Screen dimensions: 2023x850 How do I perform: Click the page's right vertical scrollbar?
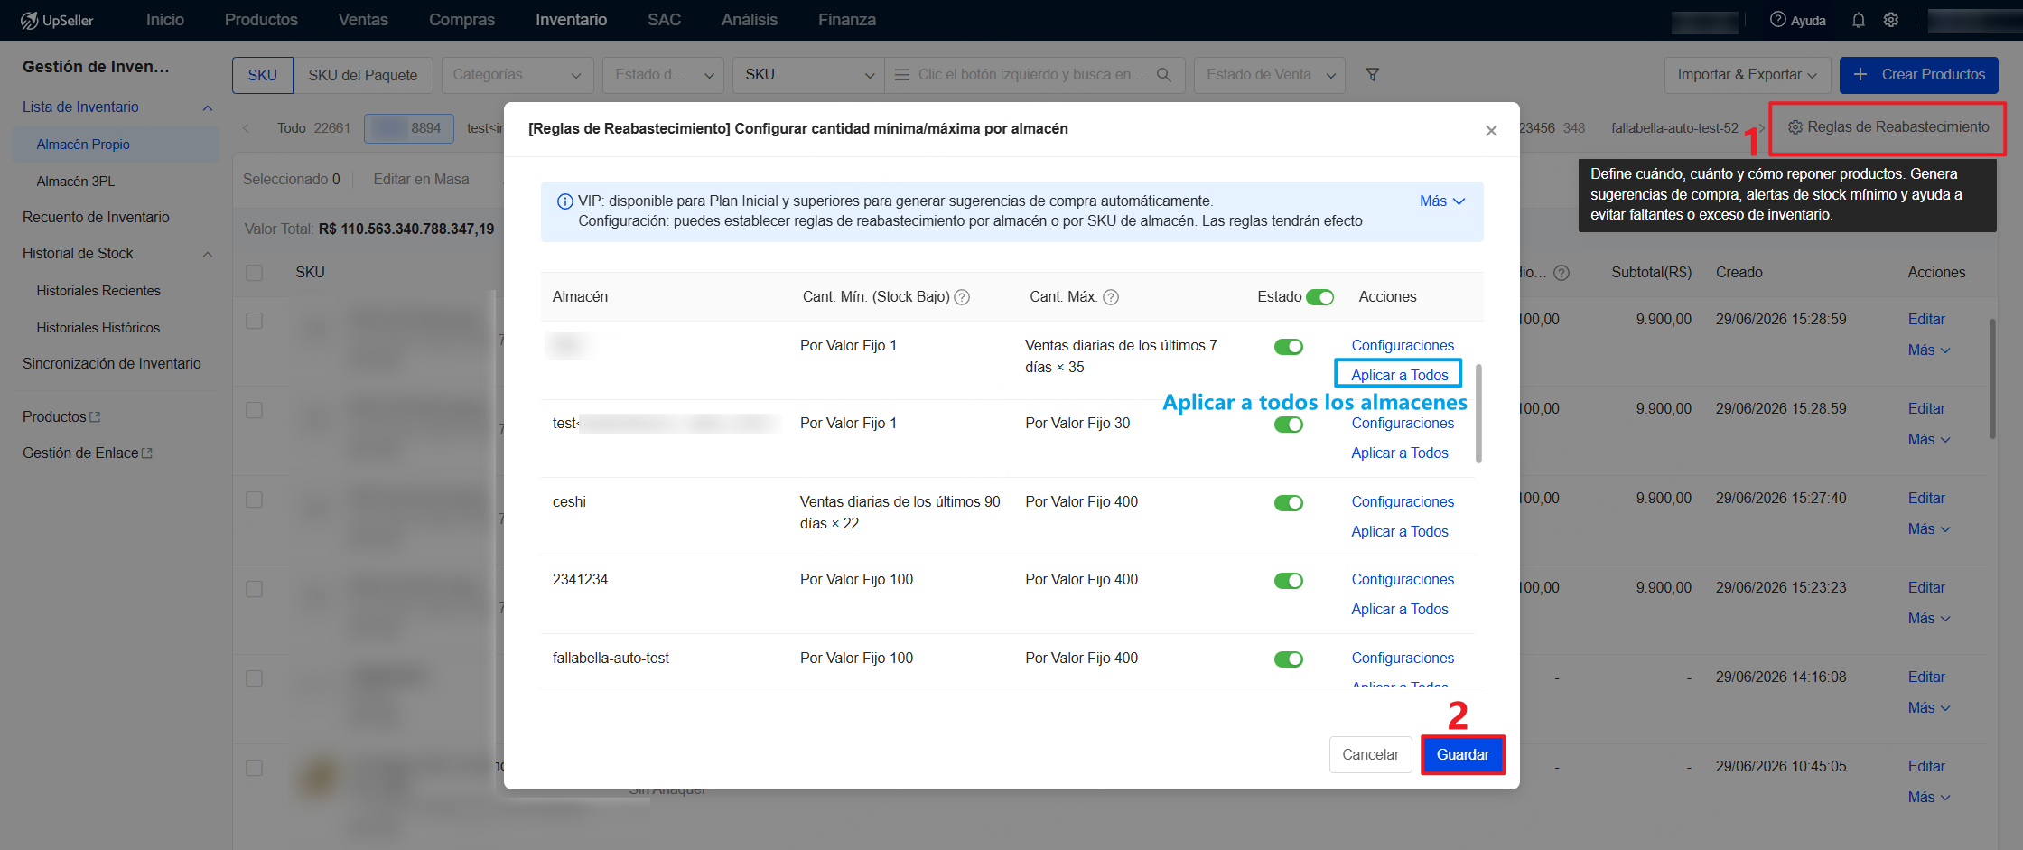1992,378
